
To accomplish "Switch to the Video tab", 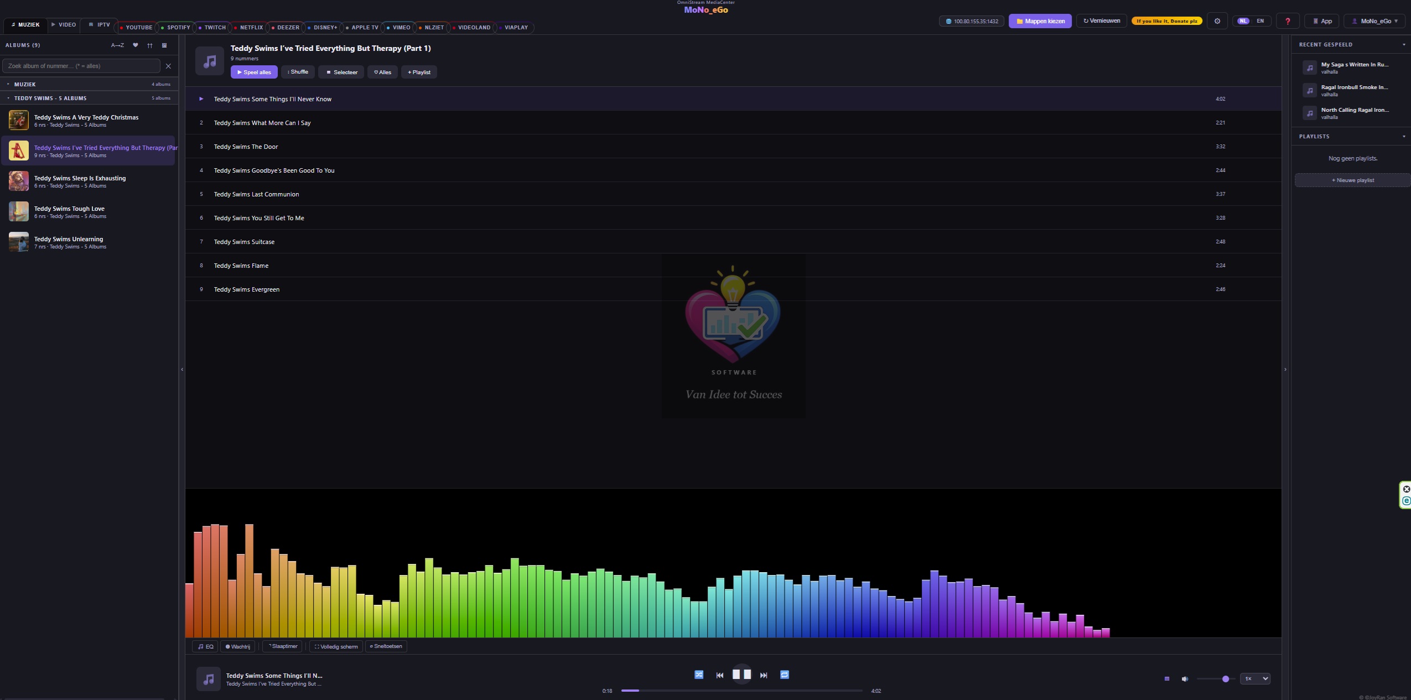I will pyautogui.click(x=64, y=25).
